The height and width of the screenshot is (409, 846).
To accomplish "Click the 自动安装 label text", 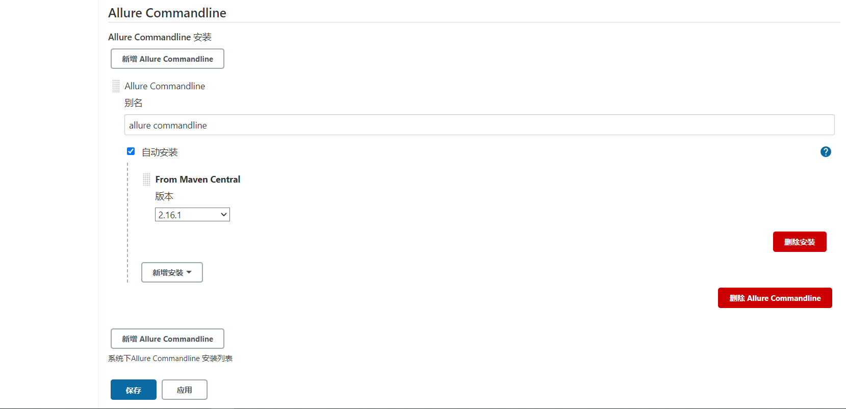I will (x=160, y=152).
